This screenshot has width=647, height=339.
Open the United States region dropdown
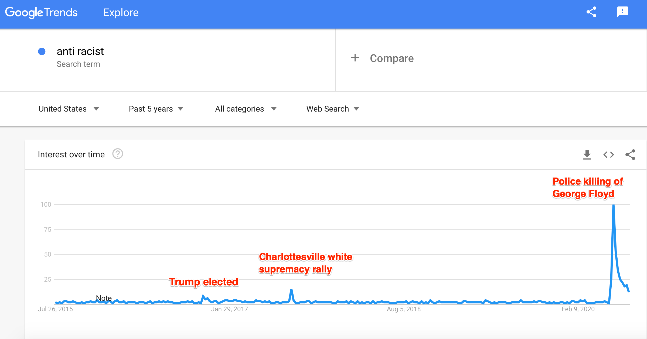pyautogui.click(x=69, y=109)
